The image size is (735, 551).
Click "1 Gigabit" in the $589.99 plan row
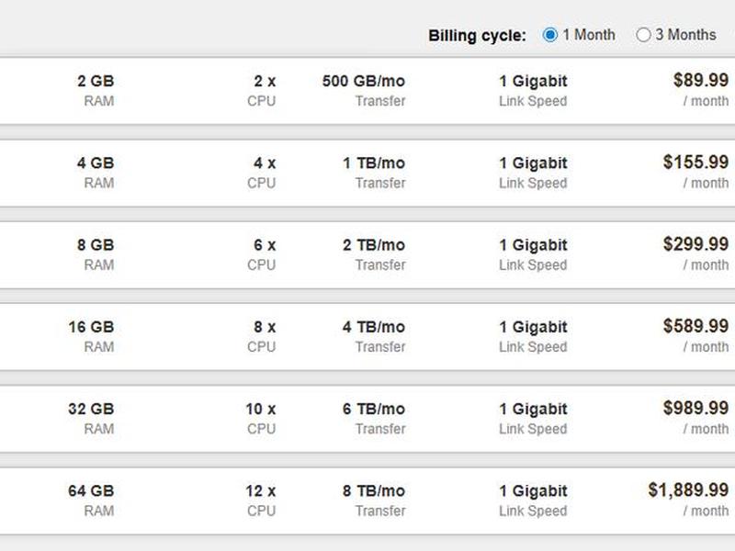click(534, 327)
